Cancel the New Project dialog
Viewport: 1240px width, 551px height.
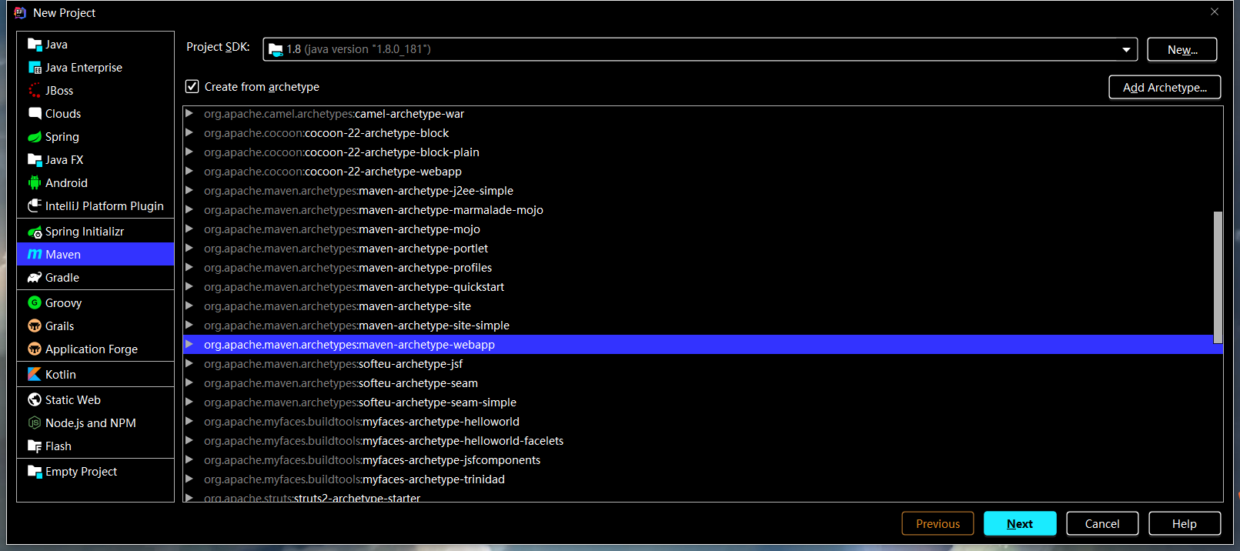click(1102, 523)
